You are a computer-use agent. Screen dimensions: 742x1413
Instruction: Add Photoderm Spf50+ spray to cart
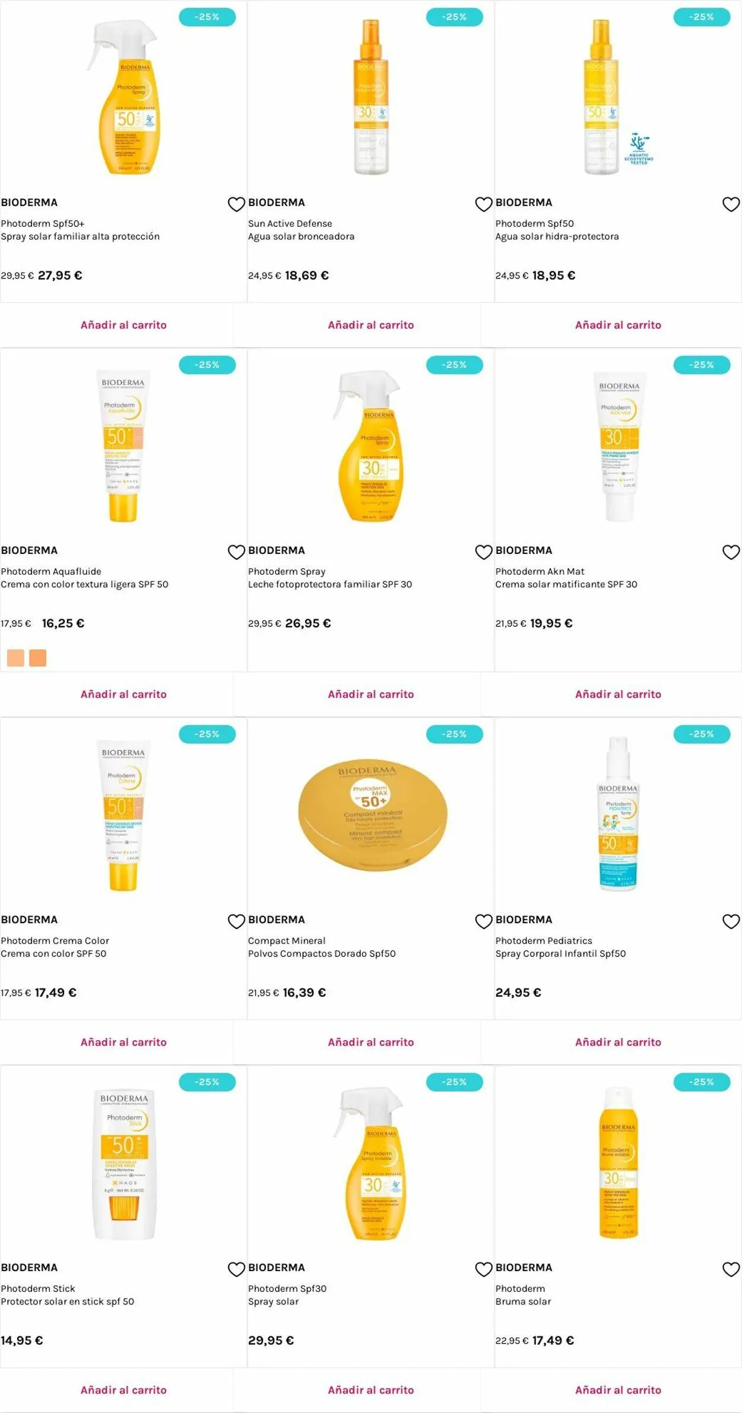click(123, 325)
